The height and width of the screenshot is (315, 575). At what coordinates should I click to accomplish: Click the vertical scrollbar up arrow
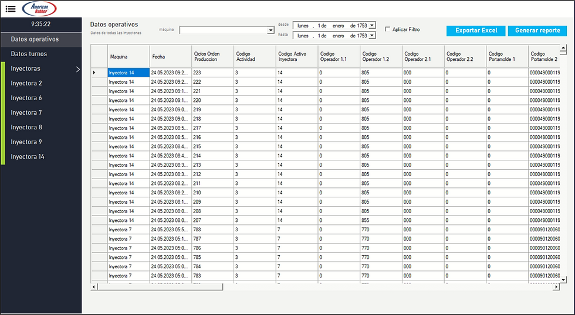(x=563, y=48)
